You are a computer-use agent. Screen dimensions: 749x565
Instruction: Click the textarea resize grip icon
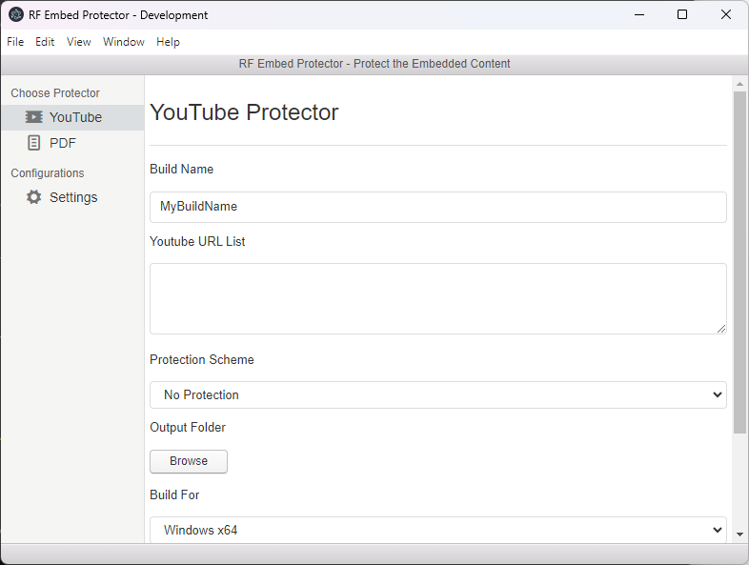(x=720, y=329)
